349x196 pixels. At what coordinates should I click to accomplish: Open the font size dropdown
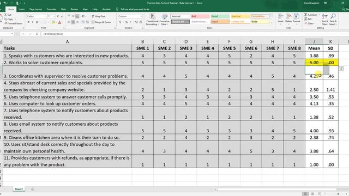pyautogui.click(x=54, y=16)
